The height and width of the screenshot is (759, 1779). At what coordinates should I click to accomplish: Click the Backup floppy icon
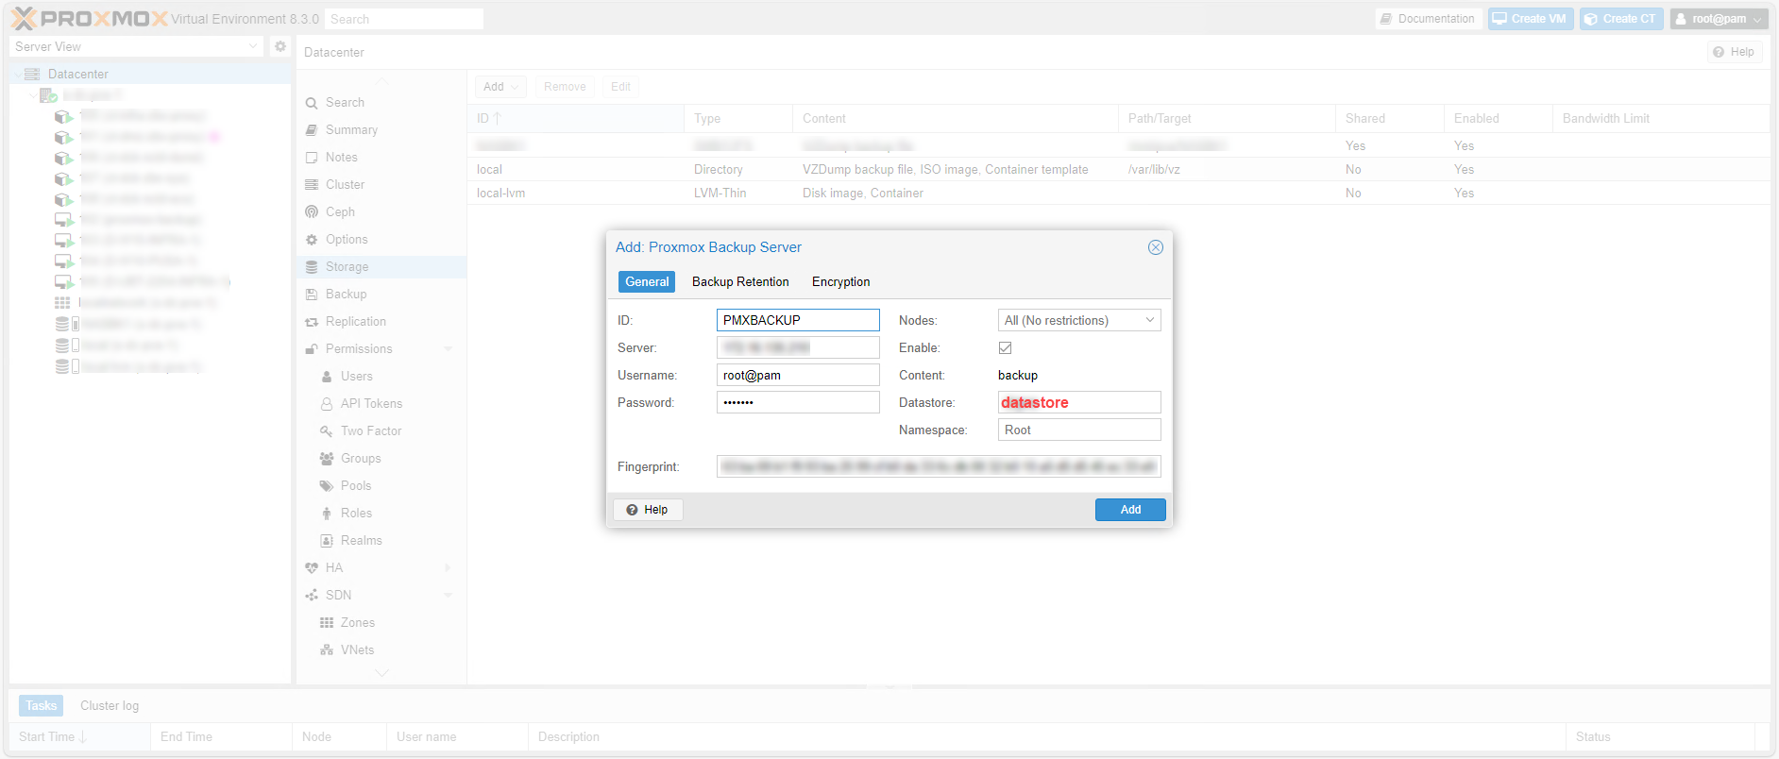pyautogui.click(x=312, y=295)
